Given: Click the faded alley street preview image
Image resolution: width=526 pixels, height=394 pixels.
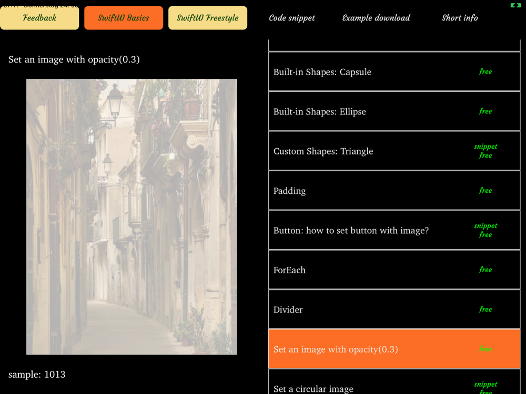Looking at the screenshot, I should click(x=131, y=217).
